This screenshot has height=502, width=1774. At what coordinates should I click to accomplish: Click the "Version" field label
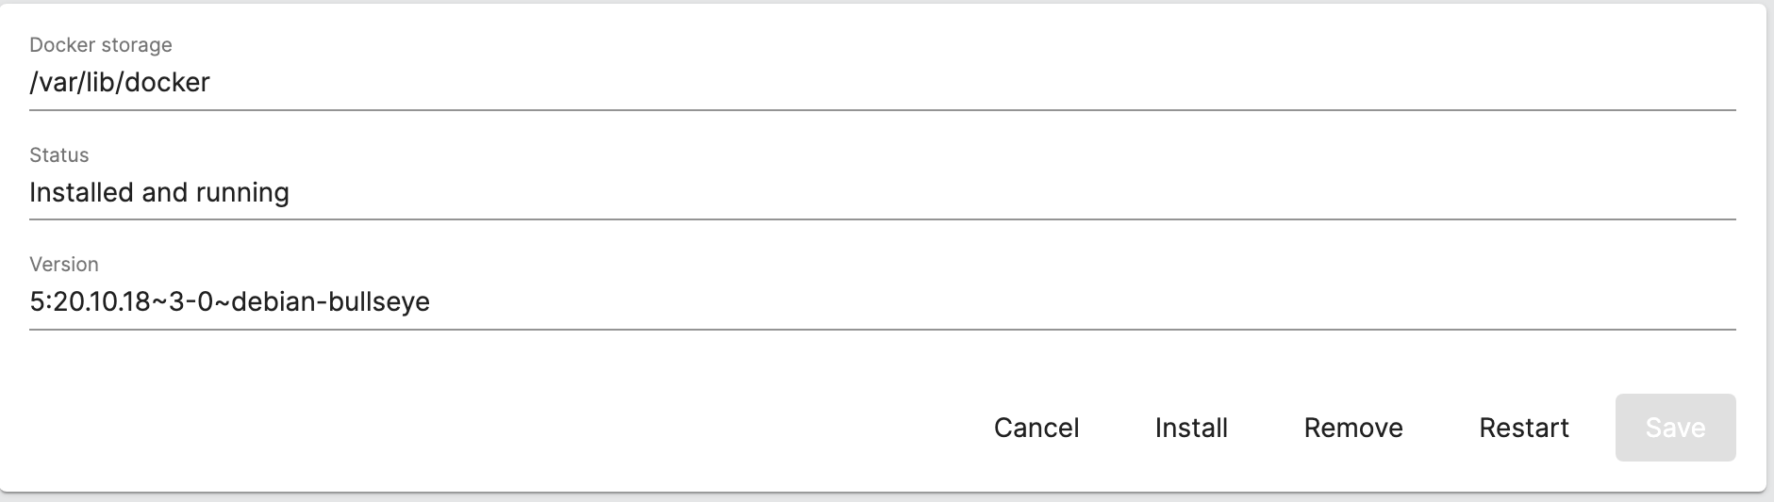pos(64,265)
